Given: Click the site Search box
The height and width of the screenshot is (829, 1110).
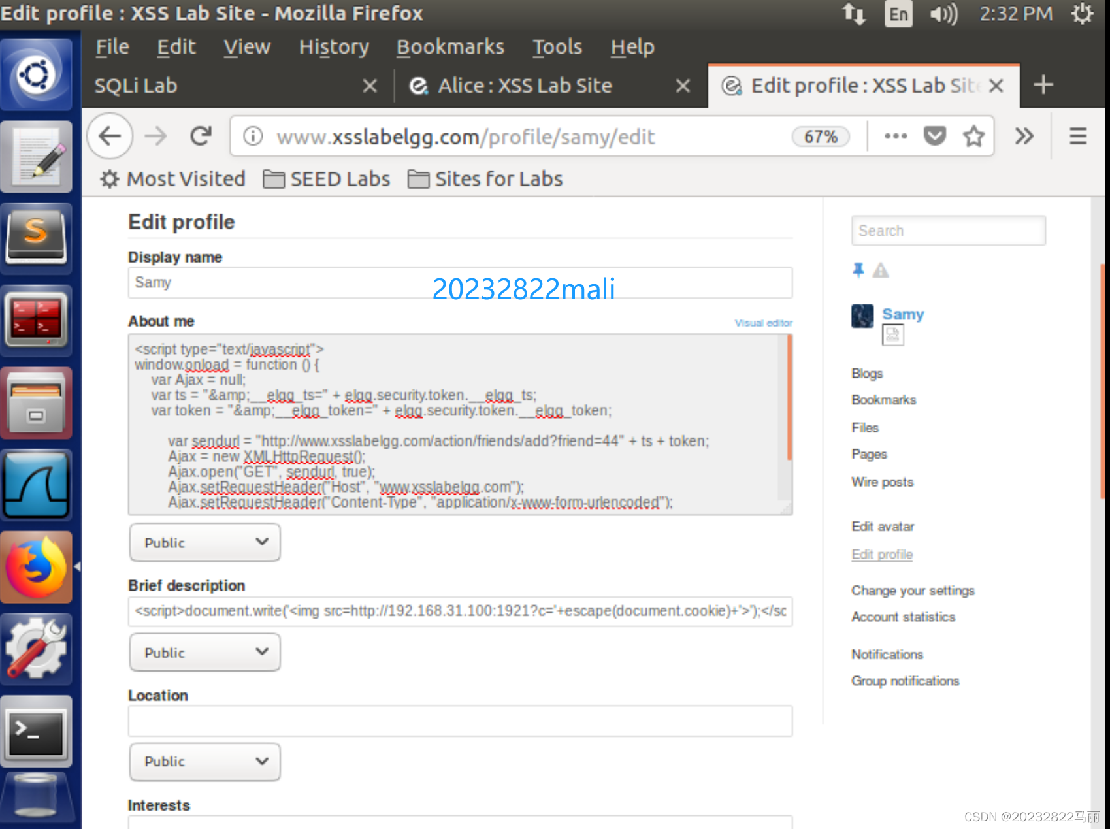Looking at the screenshot, I should pyautogui.click(x=948, y=231).
